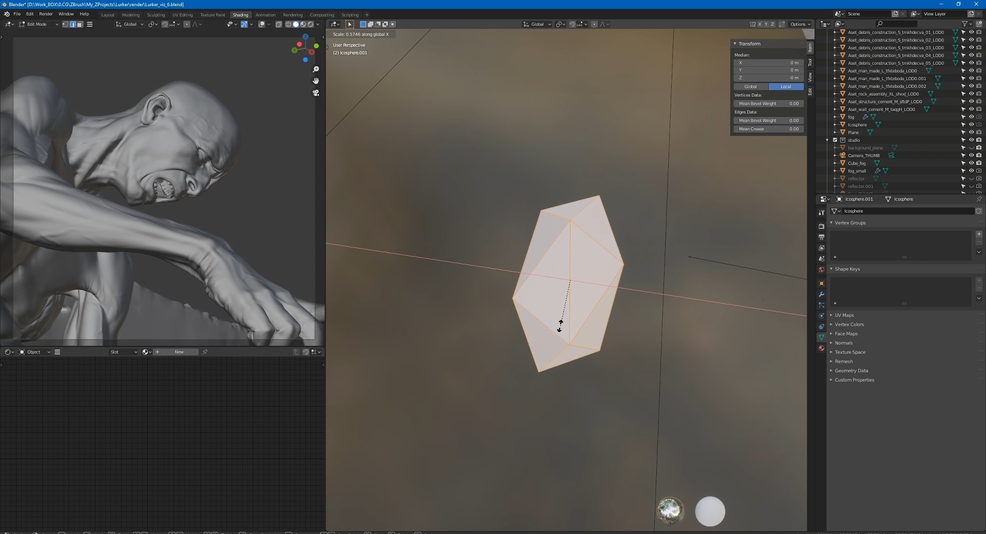Open the Render menu
This screenshot has width=986, height=534.
click(x=46, y=14)
